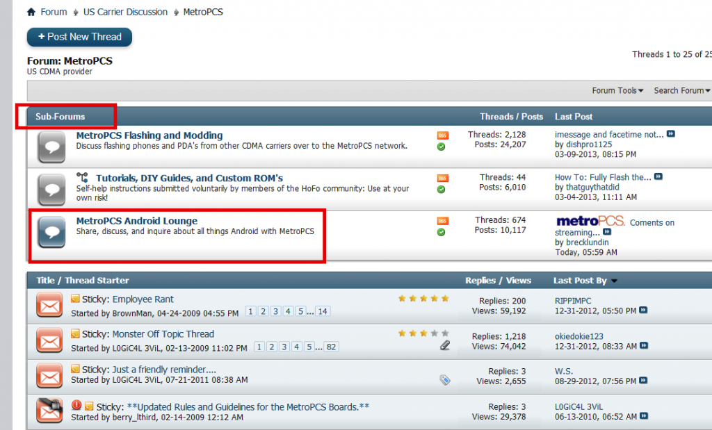Go to last post arrow next to streaming...
Image resolution: width=712 pixels, height=430 pixels.
(607, 232)
